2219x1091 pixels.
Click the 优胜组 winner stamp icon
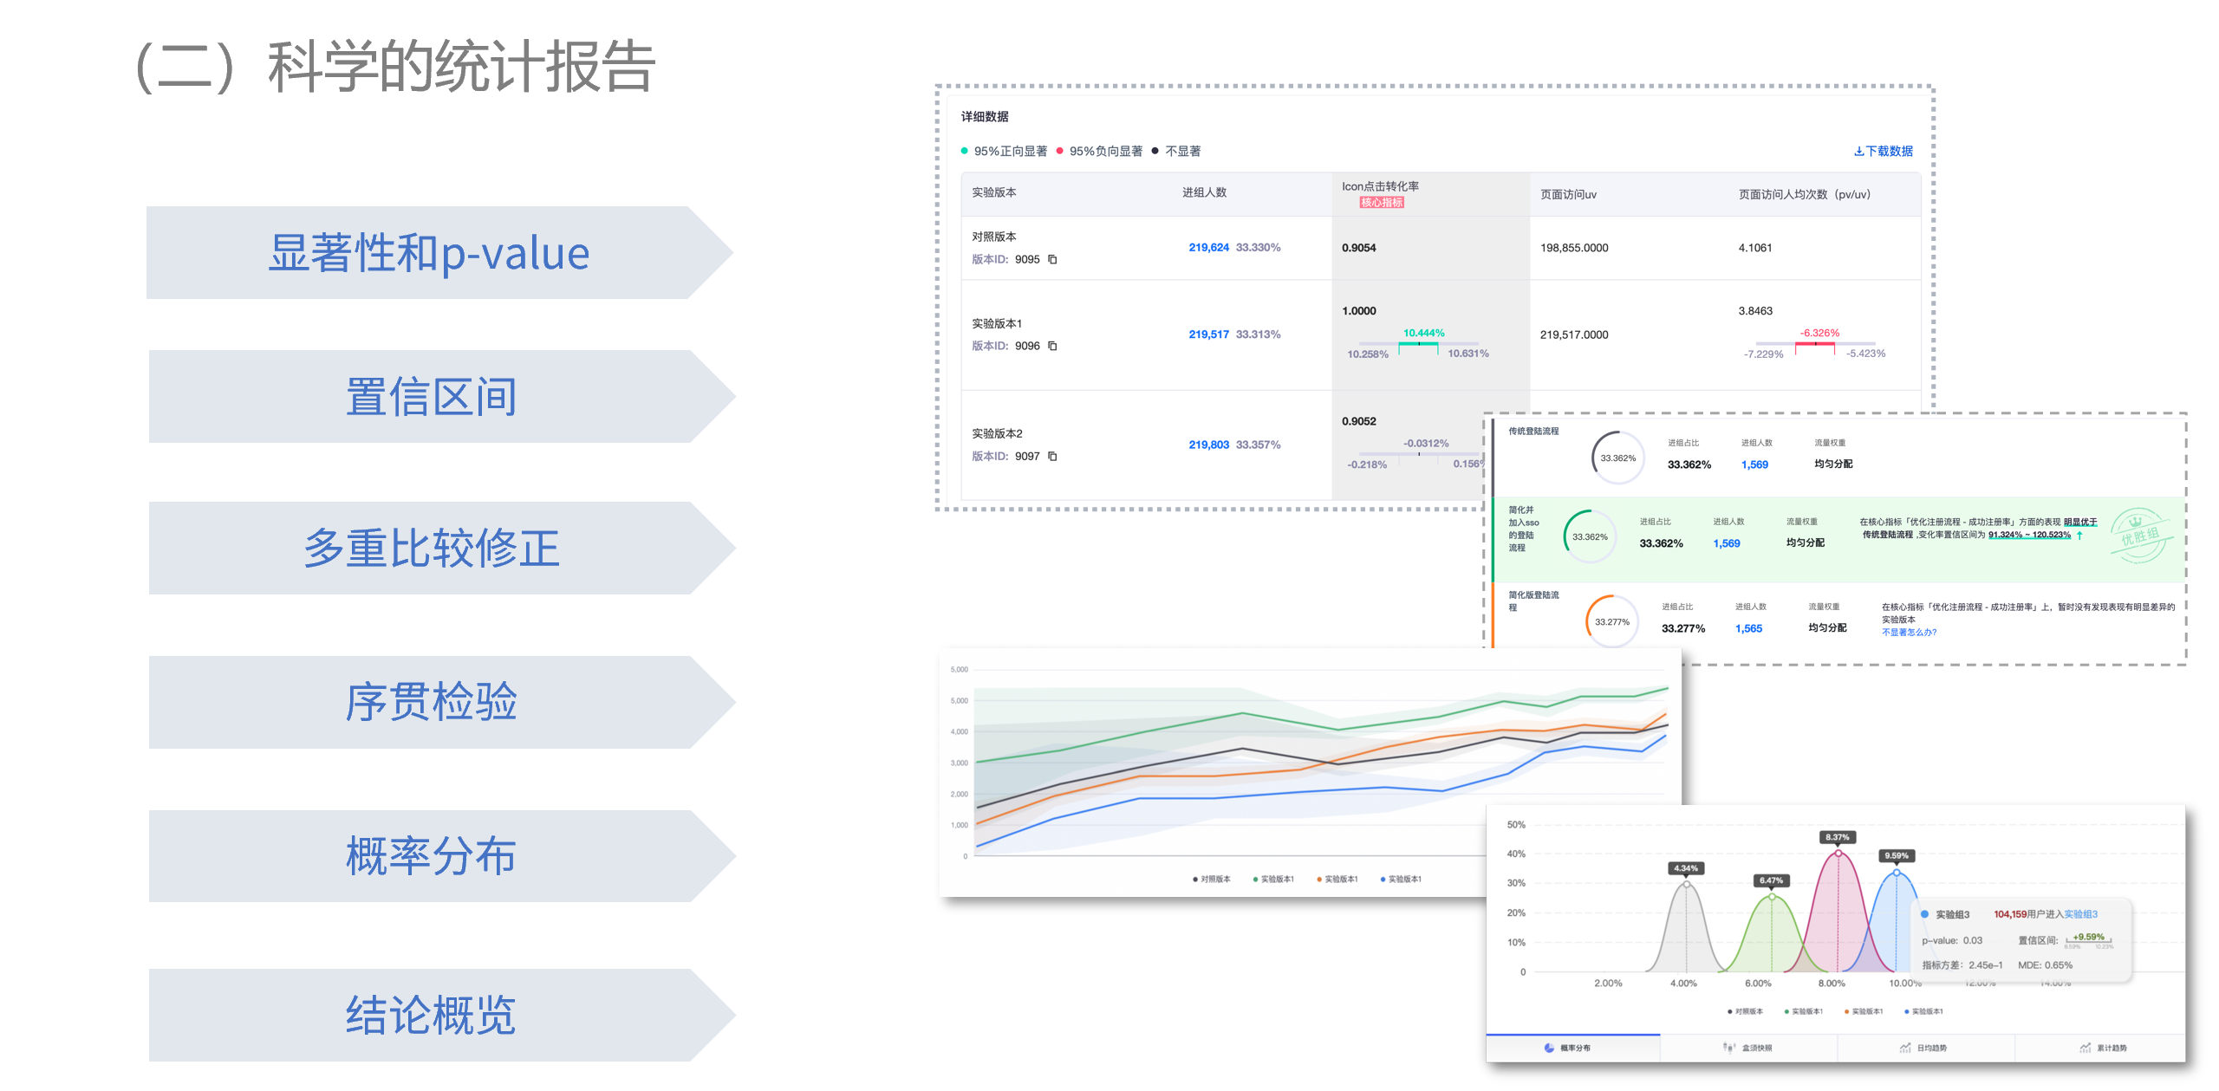point(2139,536)
